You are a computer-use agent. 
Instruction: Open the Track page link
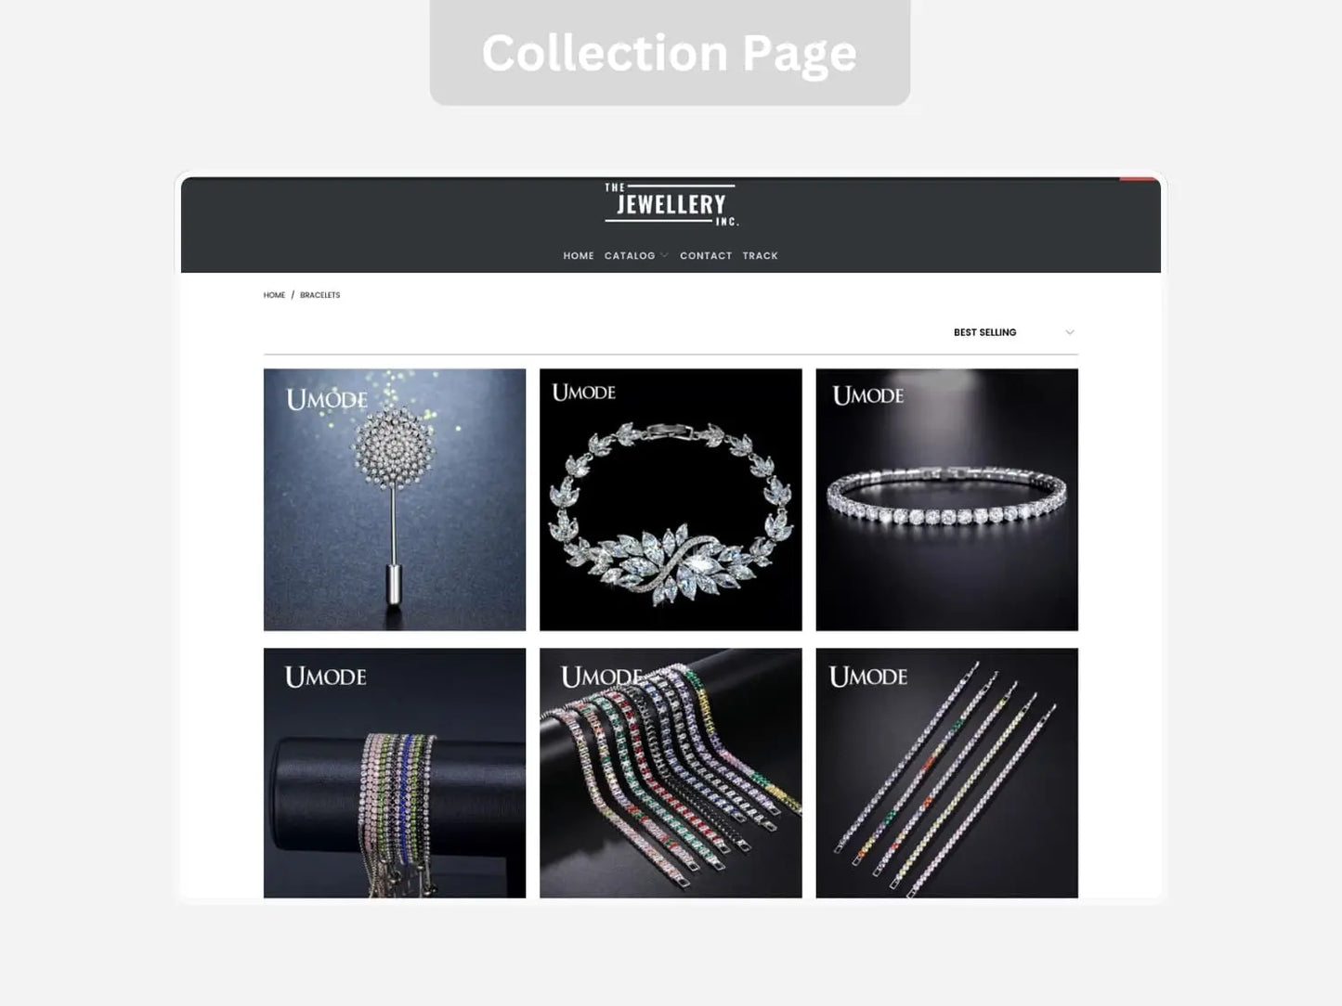[x=760, y=256]
